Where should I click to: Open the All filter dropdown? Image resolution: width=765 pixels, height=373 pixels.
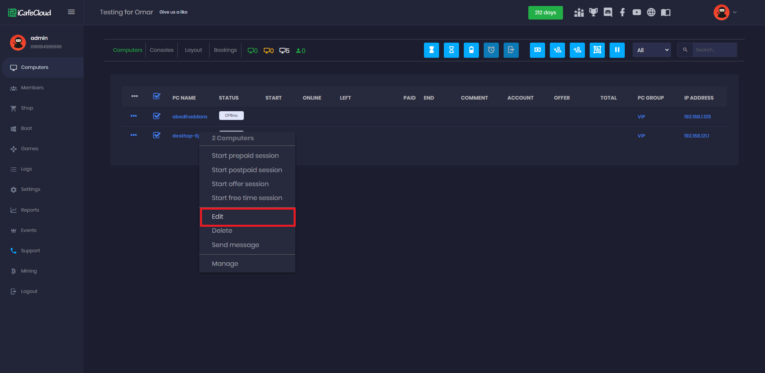[x=651, y=50]
